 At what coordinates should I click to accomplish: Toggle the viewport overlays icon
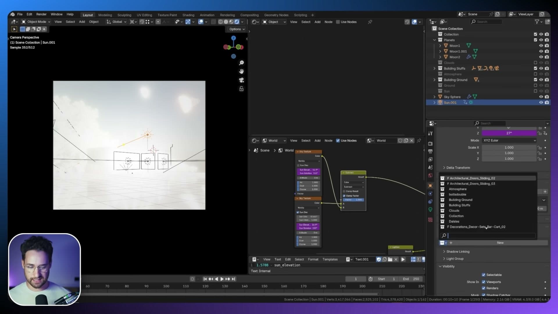(x=201, y=22)
